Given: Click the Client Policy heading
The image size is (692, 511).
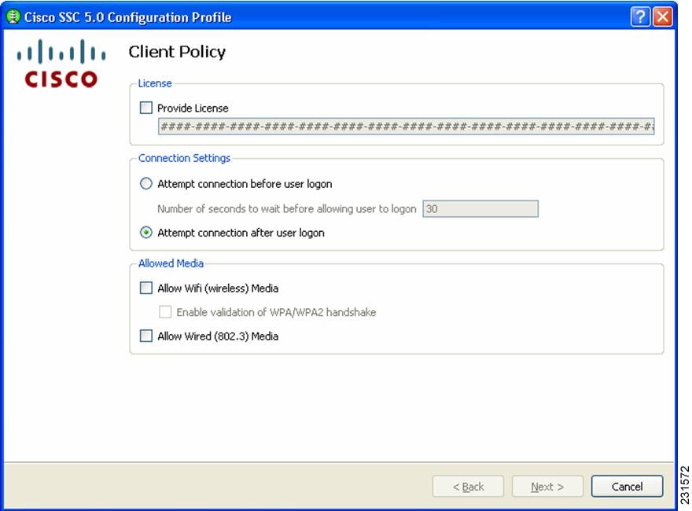Looking at the screenshot, I should (177, 52).
